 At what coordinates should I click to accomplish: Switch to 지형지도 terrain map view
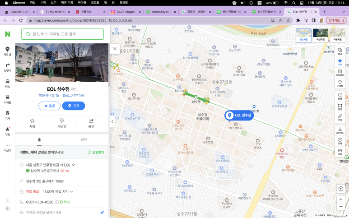click(x=337, y=35)
